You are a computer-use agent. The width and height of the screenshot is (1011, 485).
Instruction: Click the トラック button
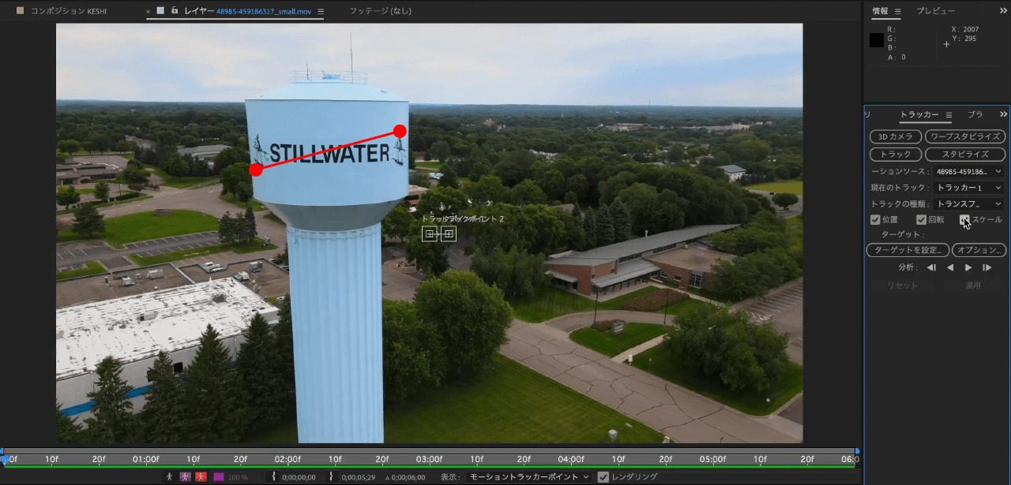pos(895,154)
